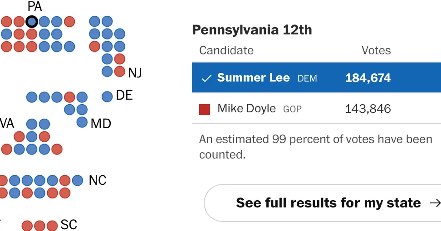Click the Votes column header
Screen dimensions: 441x231
pos(376,51)
